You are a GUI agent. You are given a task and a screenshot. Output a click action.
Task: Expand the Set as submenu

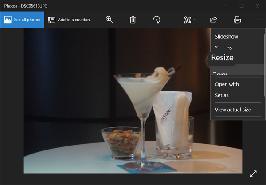coord(222,95)
